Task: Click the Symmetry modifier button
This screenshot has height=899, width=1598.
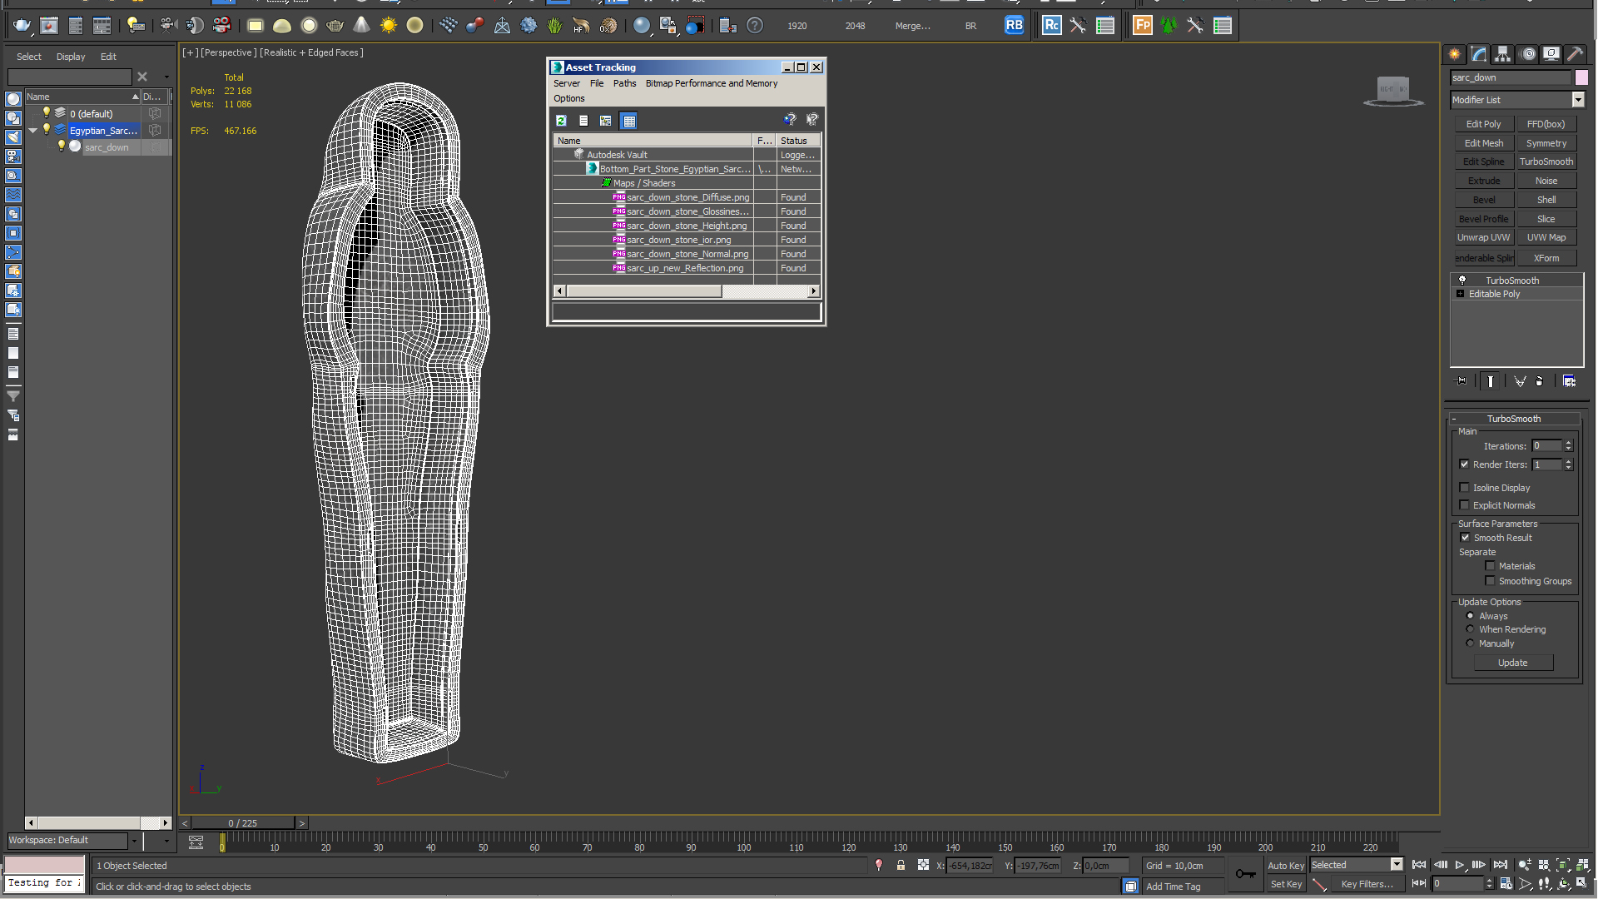Action: point(1546,143)
